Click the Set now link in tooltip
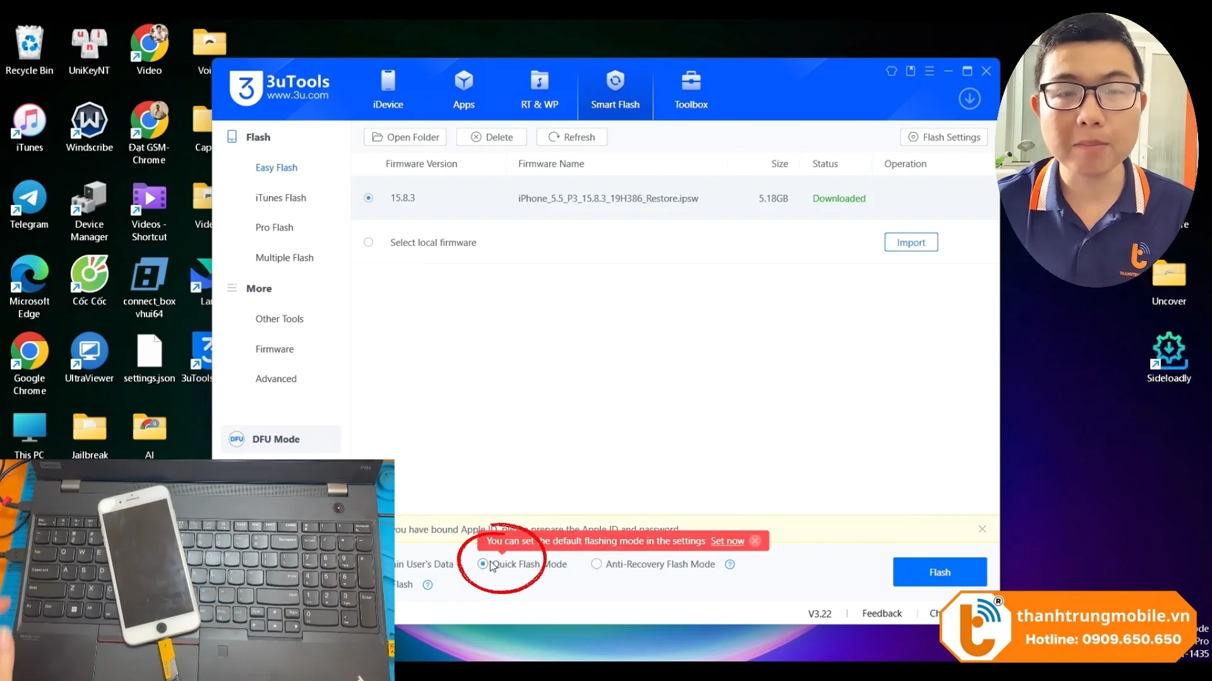This screenshot has height=681, width=1212. click(x=727, y=541)
